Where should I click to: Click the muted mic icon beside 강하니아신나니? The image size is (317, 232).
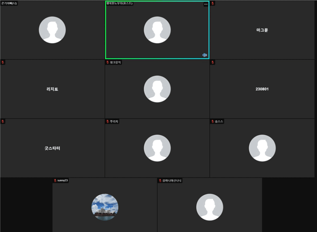(160, 180)
